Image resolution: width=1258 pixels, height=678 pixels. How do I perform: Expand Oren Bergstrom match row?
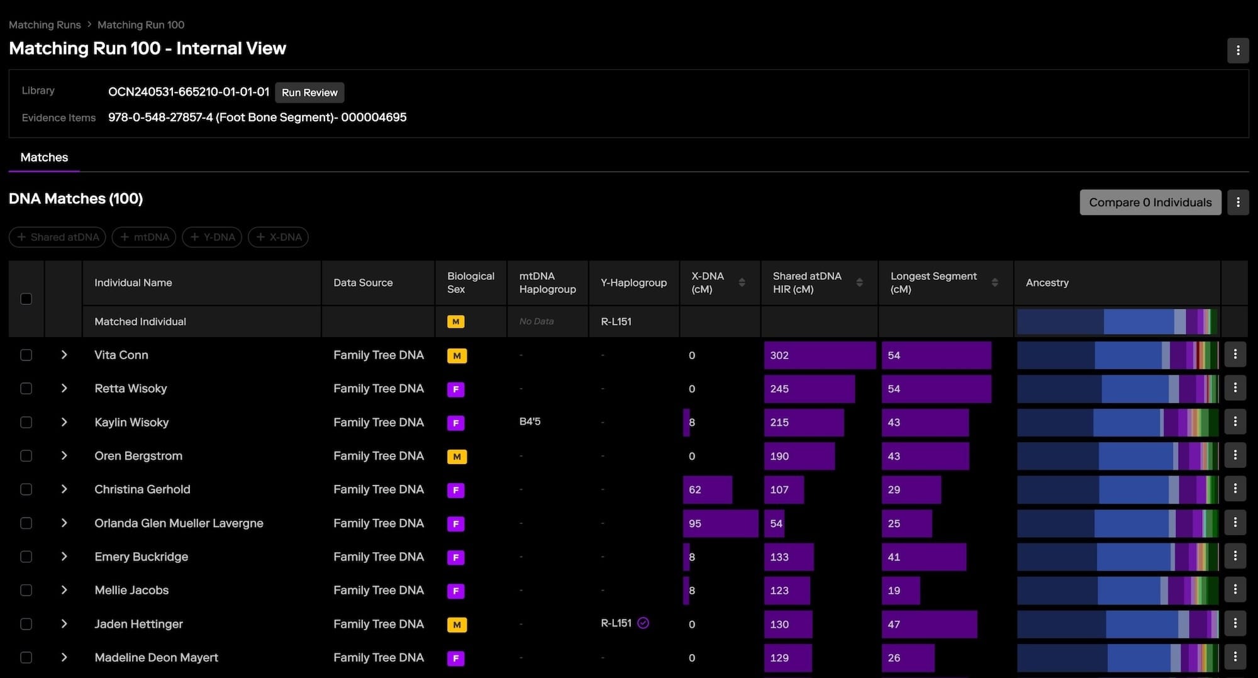pos(64,455)
